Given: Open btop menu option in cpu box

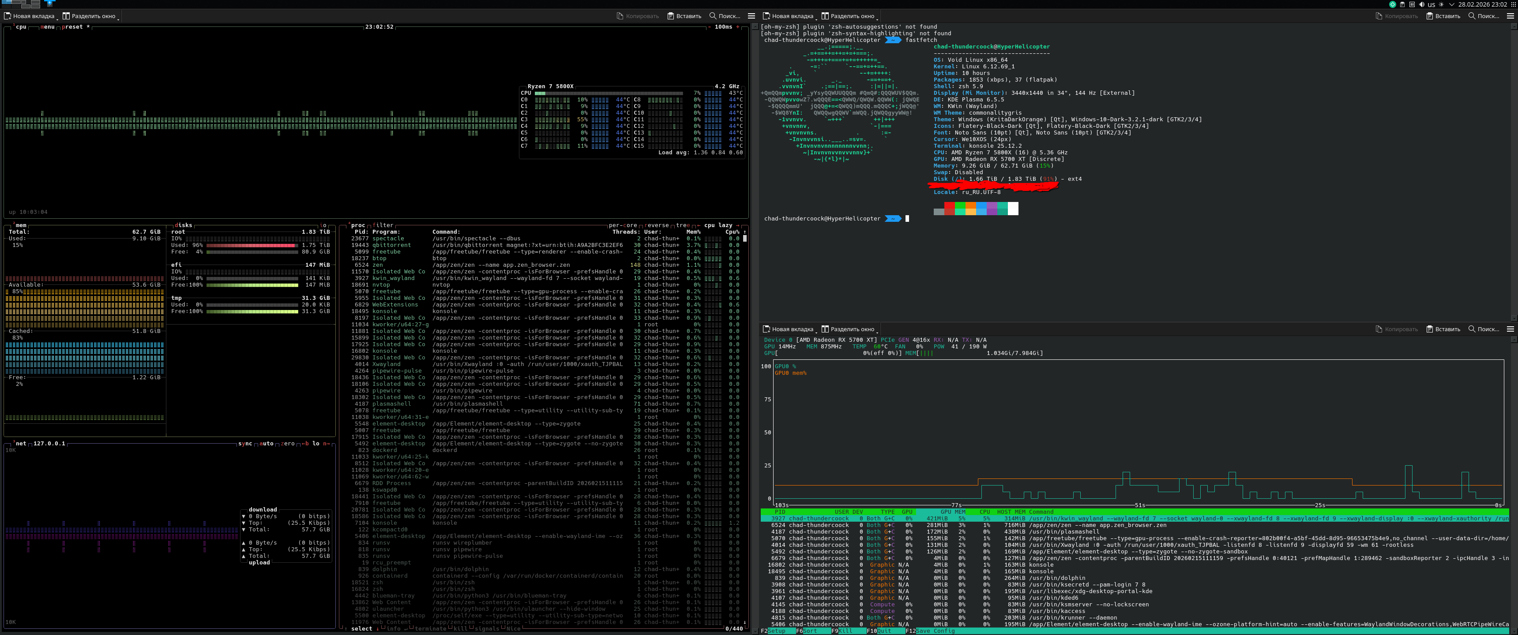Looking at the screenshot, I should point(48,26).
